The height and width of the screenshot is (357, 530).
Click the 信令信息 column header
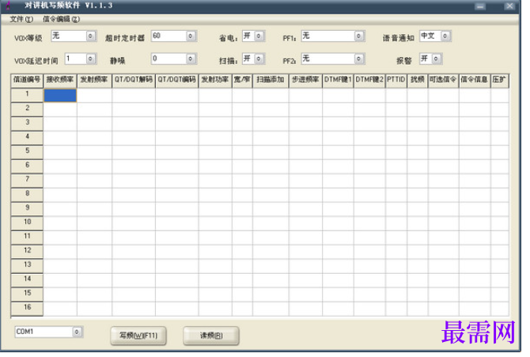pos(475,80)
